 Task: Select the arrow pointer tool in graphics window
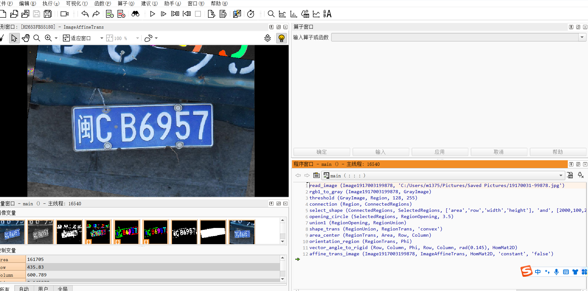click(x=14, y=38)
